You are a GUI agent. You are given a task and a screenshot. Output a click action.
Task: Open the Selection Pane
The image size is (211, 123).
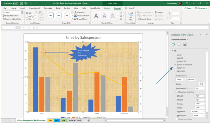144,19
